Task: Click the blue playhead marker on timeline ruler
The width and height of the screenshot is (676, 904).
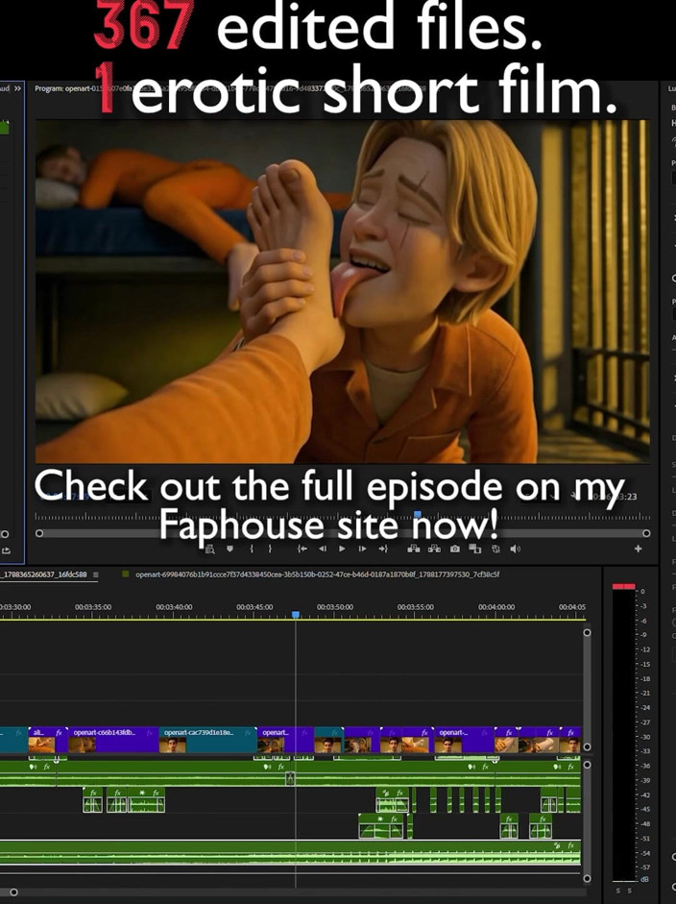Action: [x=296, y=615]
